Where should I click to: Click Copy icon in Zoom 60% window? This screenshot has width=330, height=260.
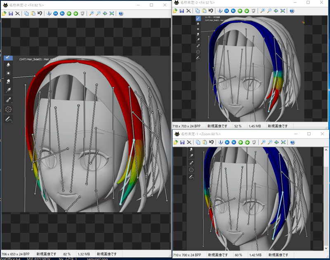pyautogui.click(x=198, y=143)
